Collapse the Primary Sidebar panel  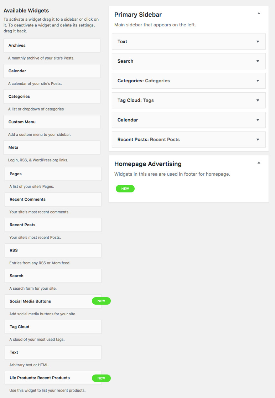pyautogui.click(x=259, y=14)
